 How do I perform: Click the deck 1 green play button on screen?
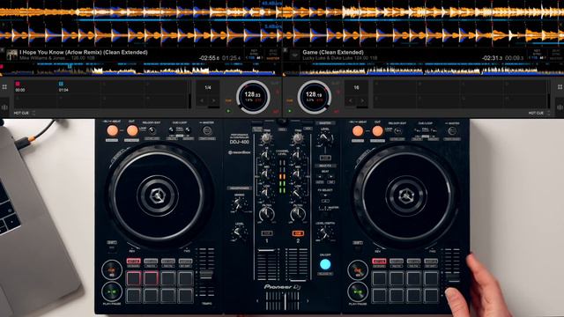(x=228, y=111)
